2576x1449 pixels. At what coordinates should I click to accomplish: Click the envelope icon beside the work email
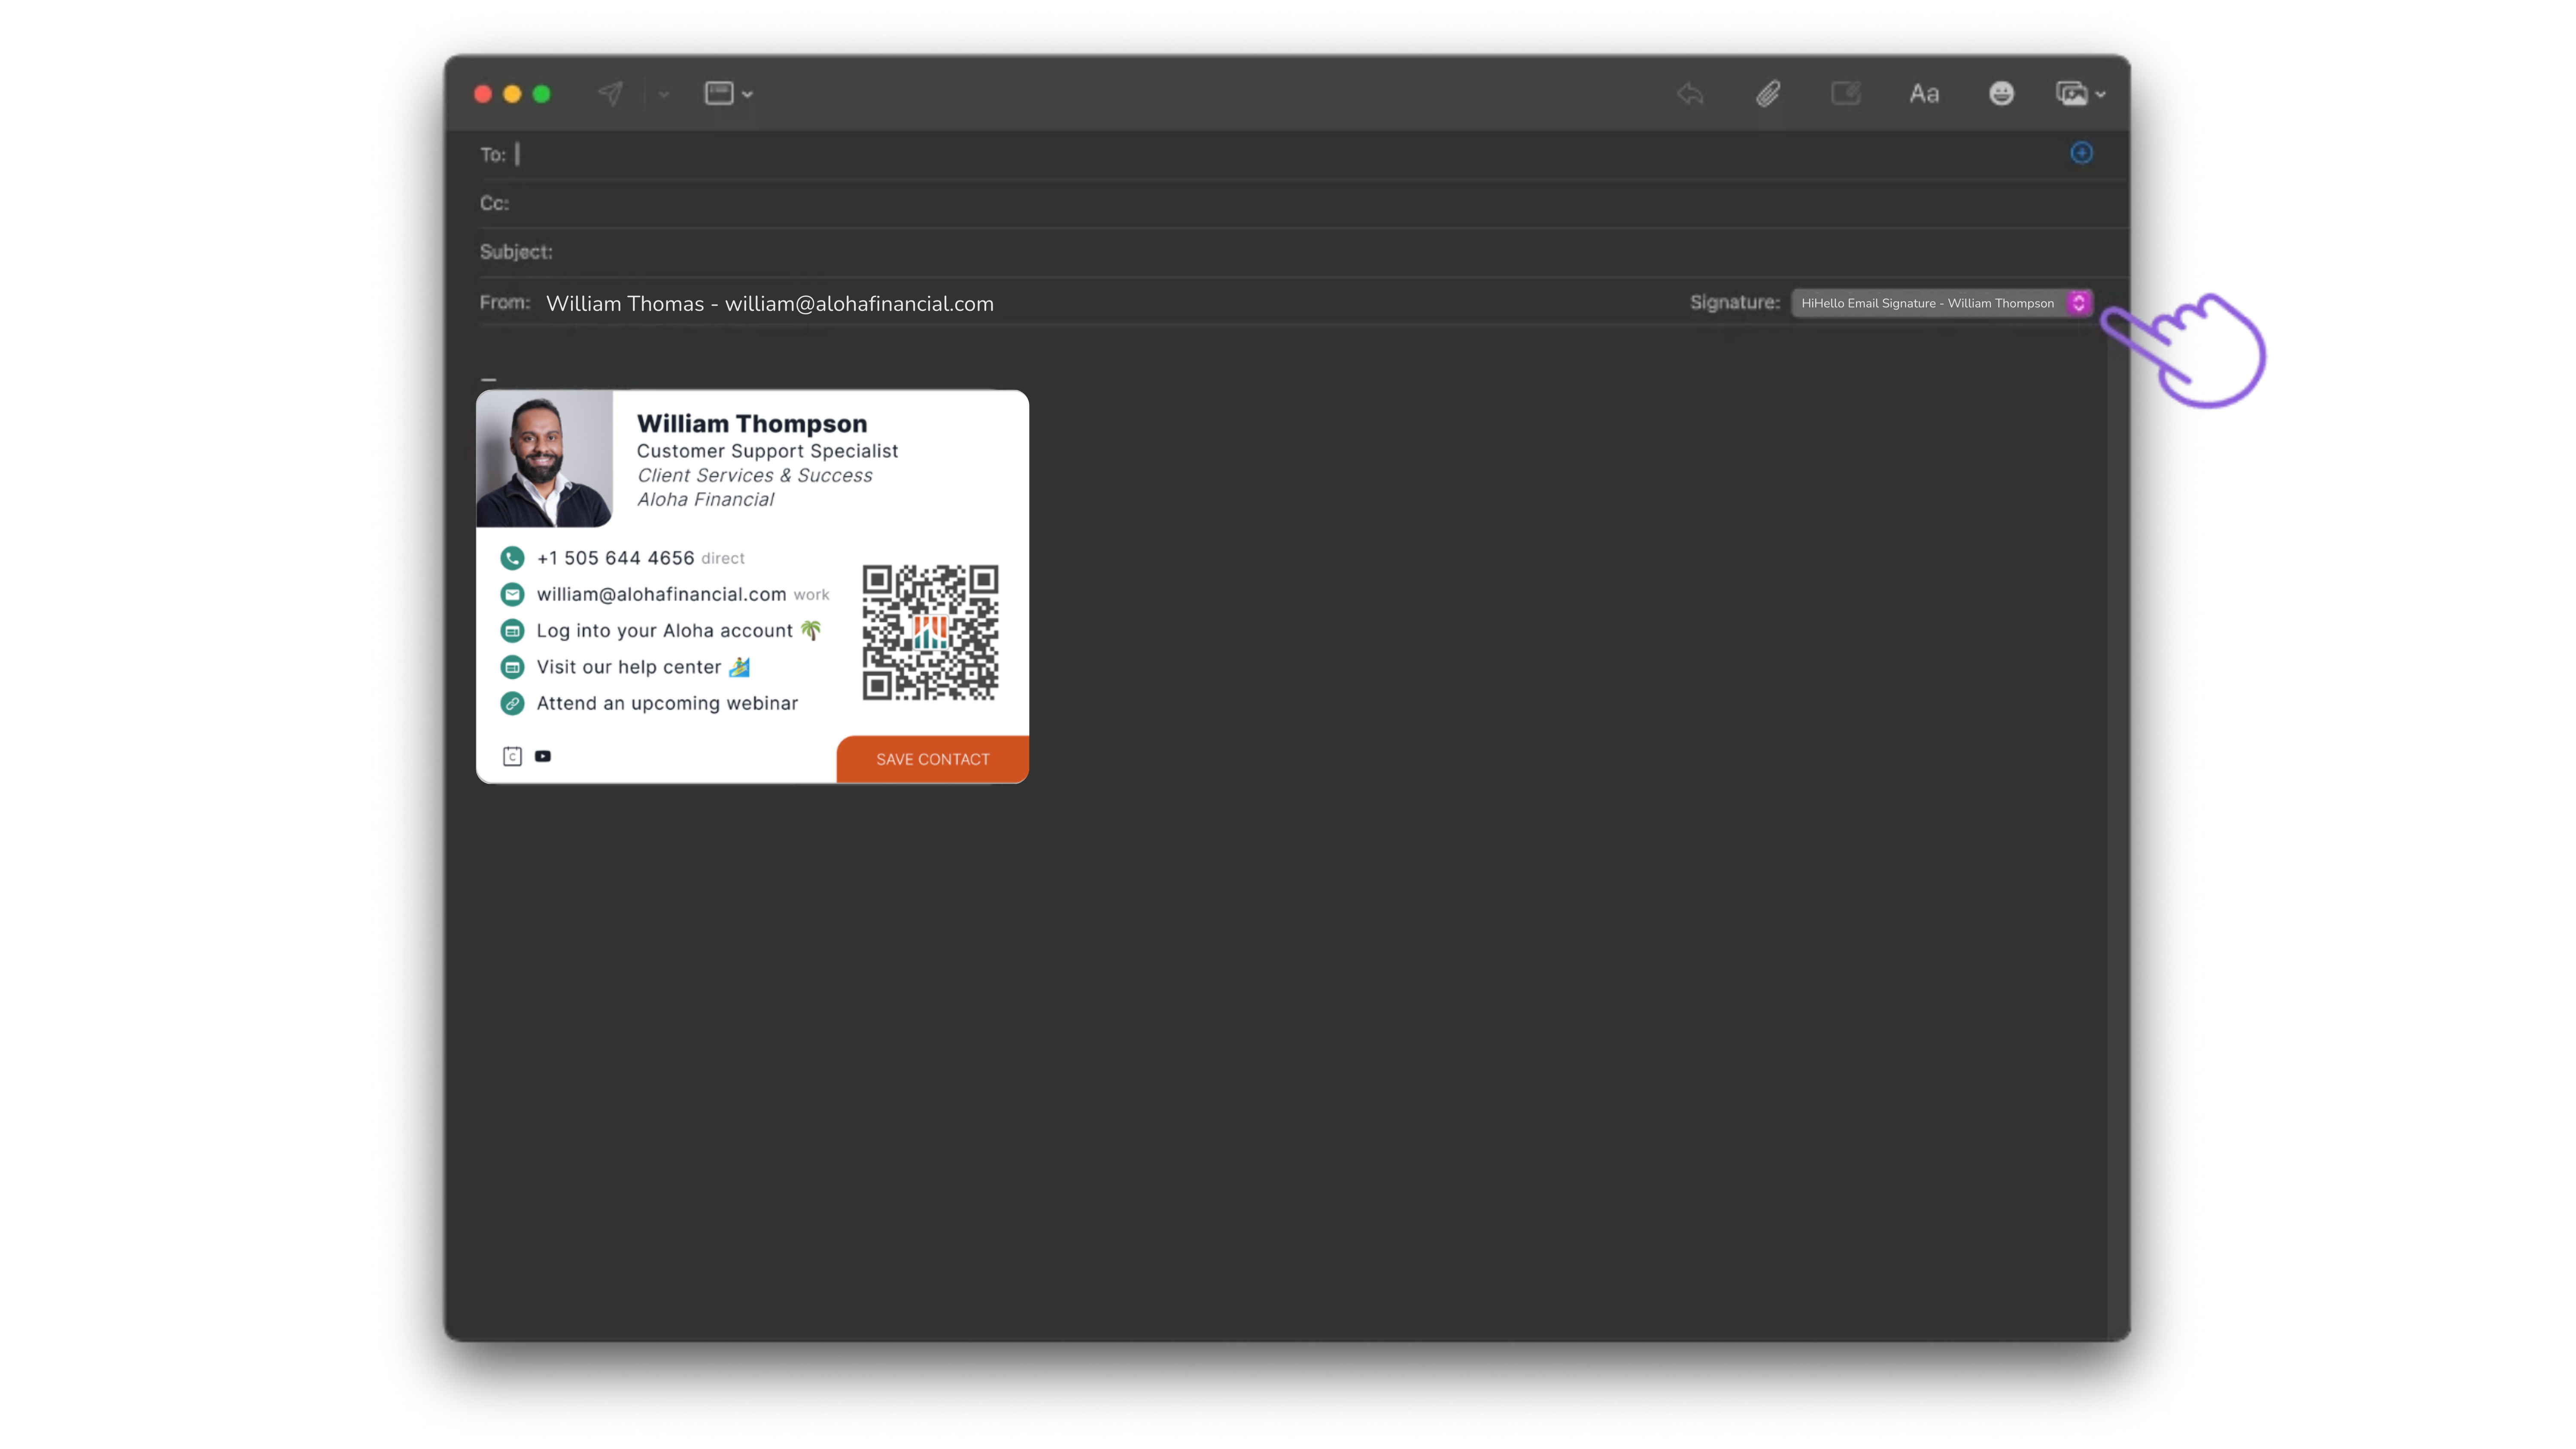tap(512, 595)
